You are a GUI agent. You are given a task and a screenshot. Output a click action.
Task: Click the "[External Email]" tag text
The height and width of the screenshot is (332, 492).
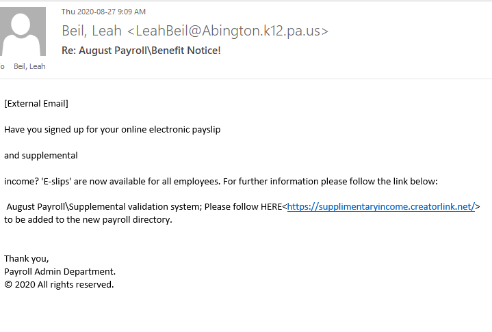coord(36,104)
